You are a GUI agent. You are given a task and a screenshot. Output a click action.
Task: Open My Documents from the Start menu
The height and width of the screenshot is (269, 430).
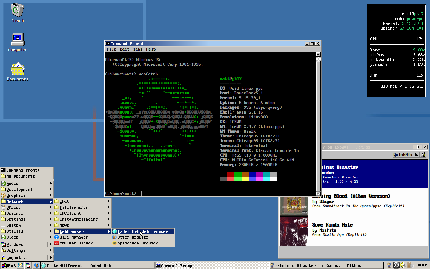[27, 176]
